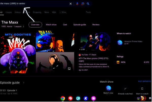Open the teal news app icon in shelf

click(78, 98)
